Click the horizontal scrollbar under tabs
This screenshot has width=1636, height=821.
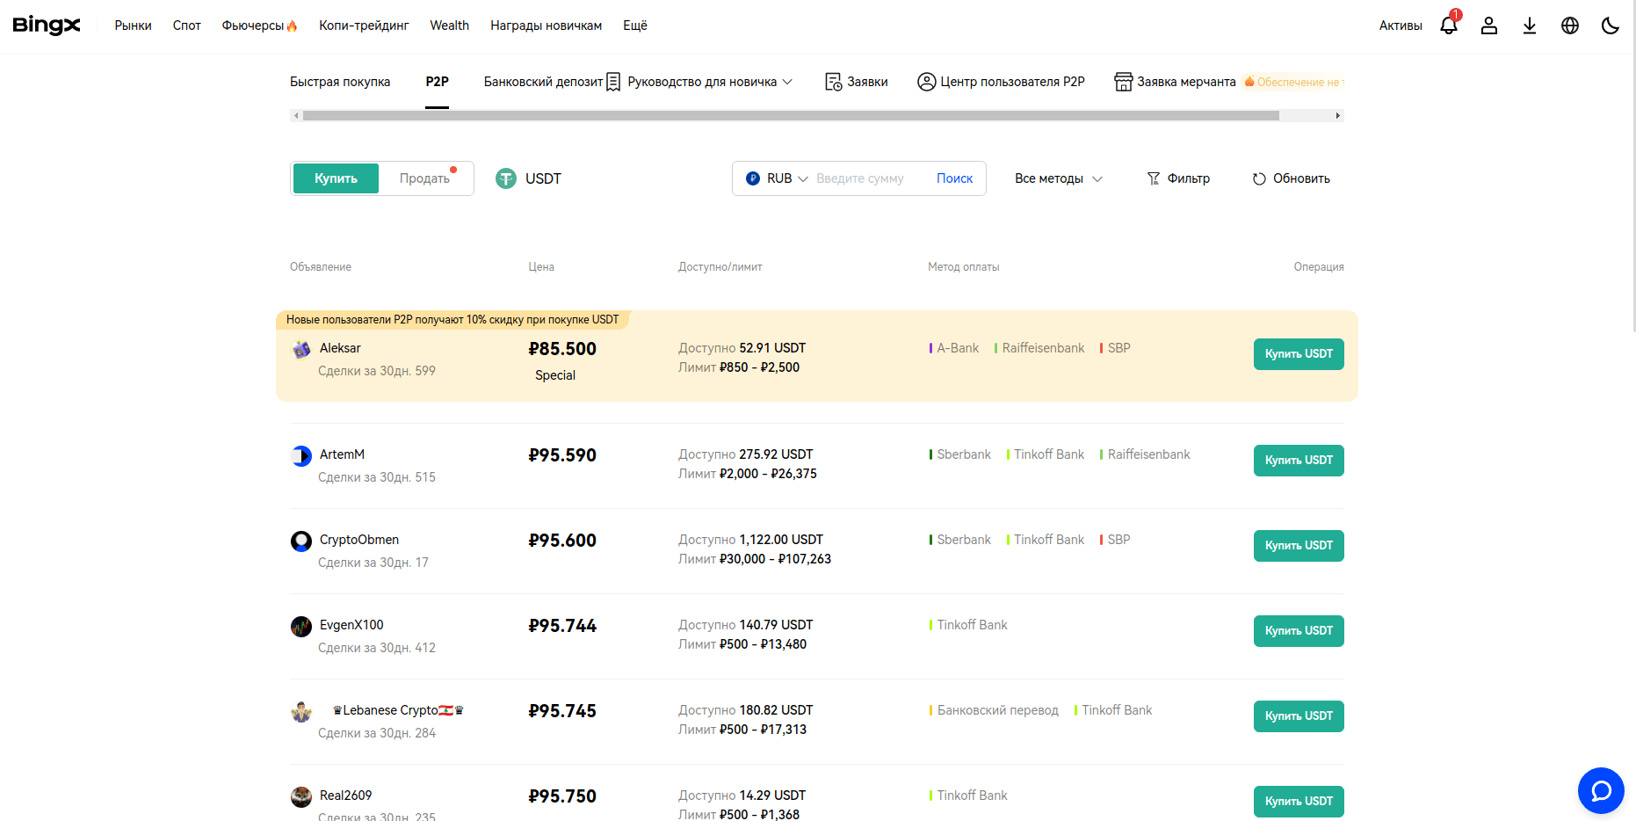pos(791,115)
